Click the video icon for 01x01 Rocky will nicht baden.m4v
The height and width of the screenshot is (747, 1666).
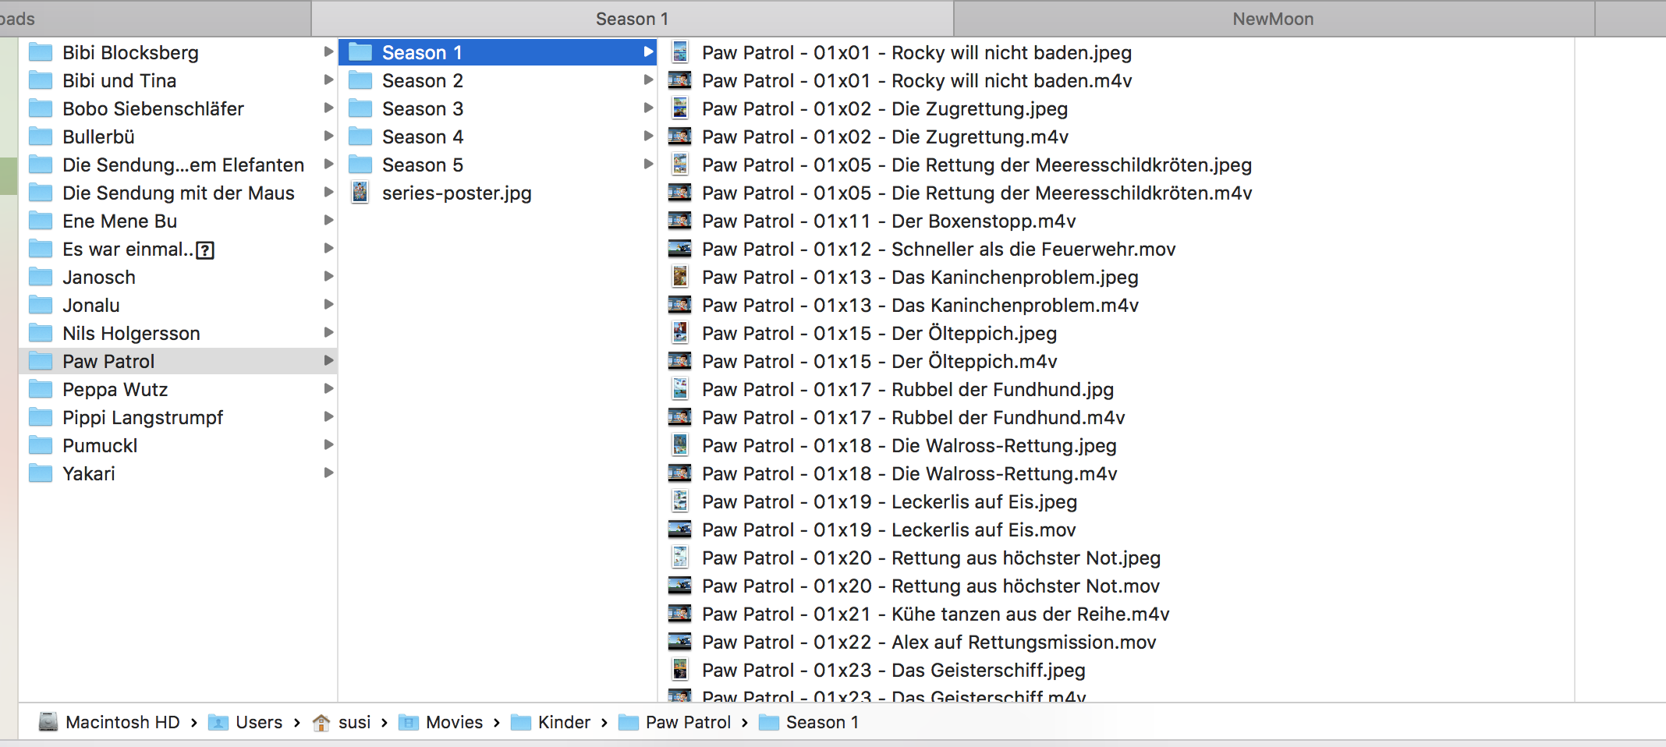(680, 80)
